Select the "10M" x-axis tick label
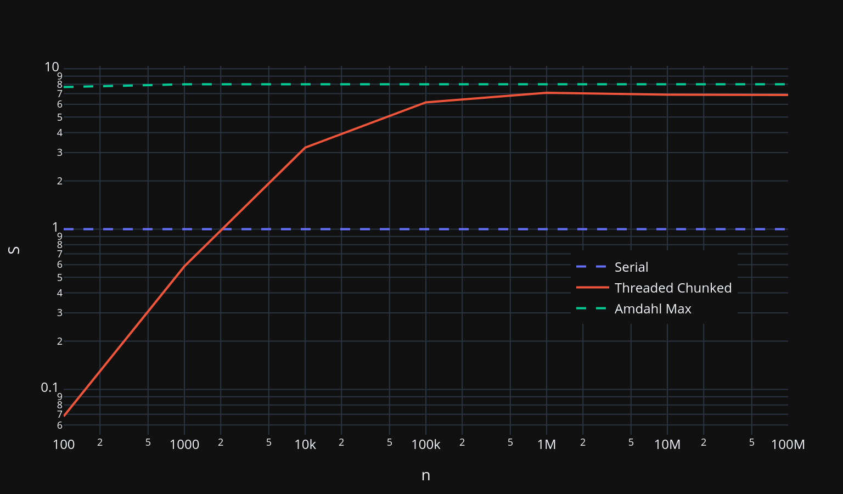 tap(667, 445)
